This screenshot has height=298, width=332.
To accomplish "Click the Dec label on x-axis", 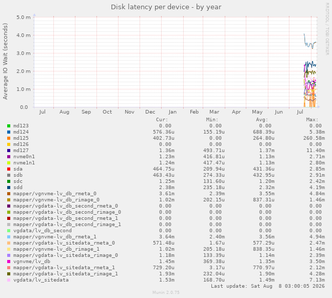I will click(150, 111).
